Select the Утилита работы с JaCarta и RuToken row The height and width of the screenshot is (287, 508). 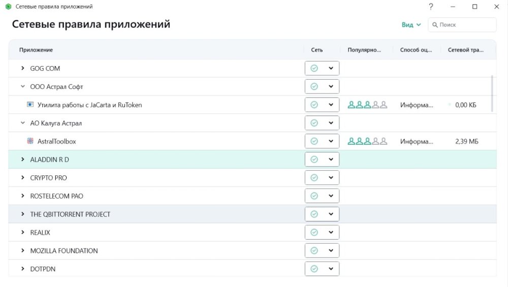pos(252,105)
